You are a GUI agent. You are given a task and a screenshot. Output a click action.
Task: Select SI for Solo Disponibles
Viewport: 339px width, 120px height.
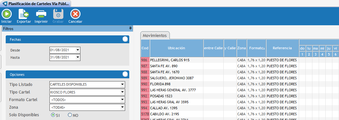click(53, 115)
